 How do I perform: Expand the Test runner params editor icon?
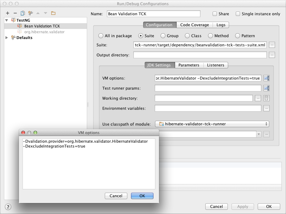267,88
